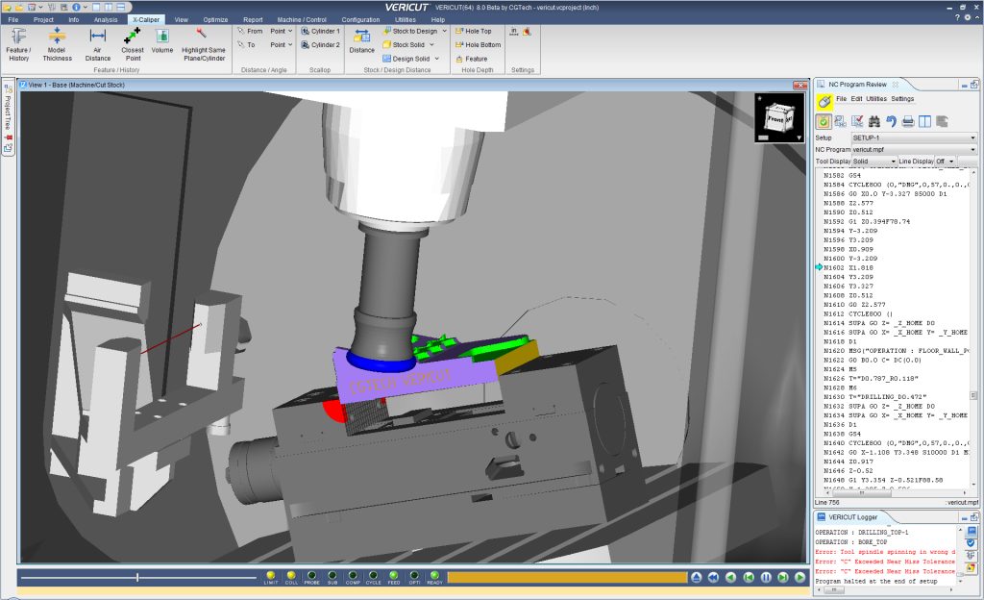Expand the Stock to Design dropdown arrow
Viewport: 984px width, 600px height.
[443, 31]
